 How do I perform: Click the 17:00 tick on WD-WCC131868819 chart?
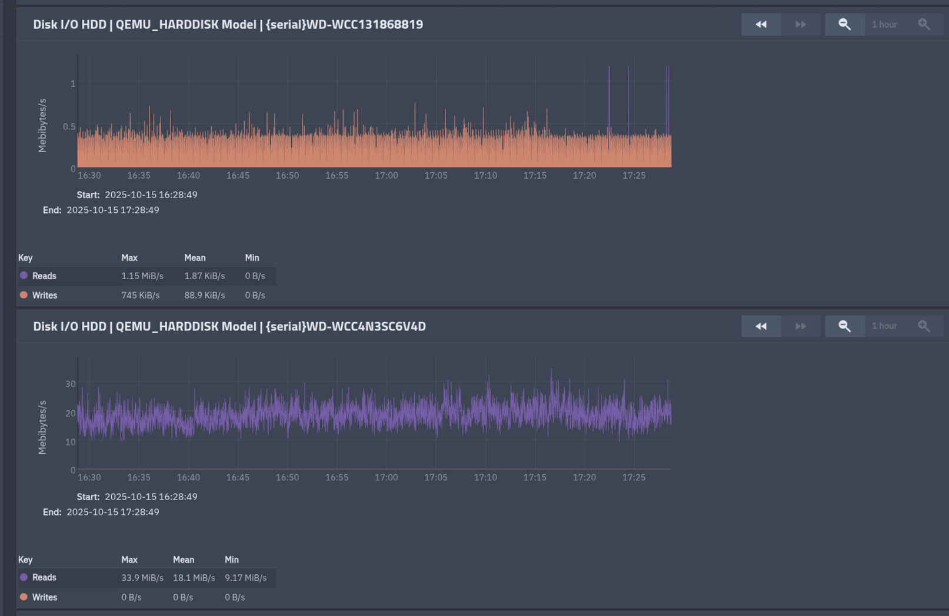(387, 175)
